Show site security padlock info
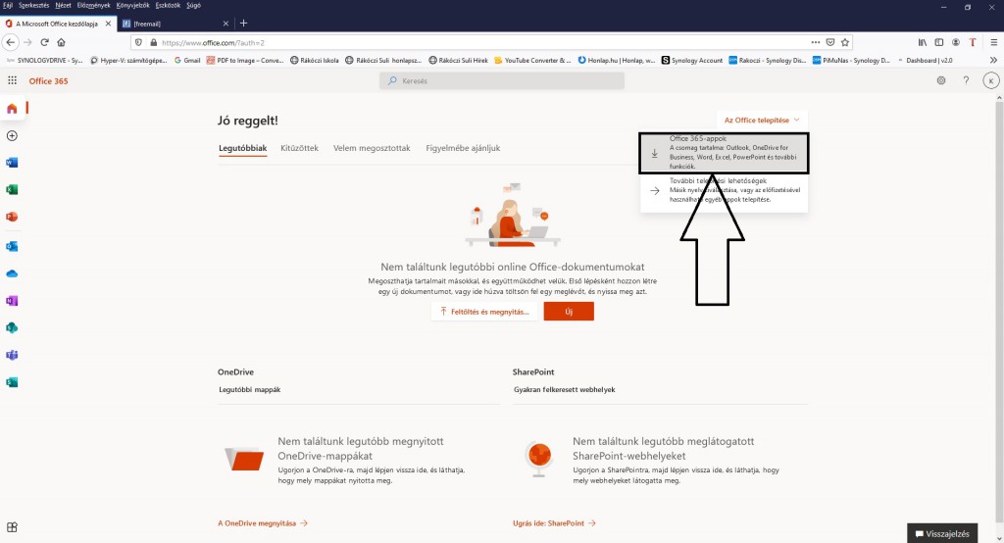Image resolution: width=1004 pixels, height=543 pixels. (x=153, y=42)
